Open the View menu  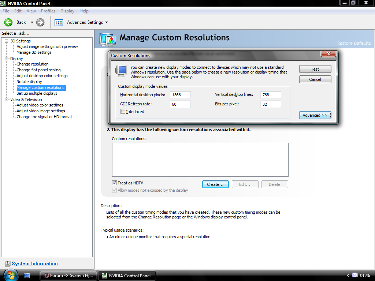pyautogui.click(x=31, y=11)
